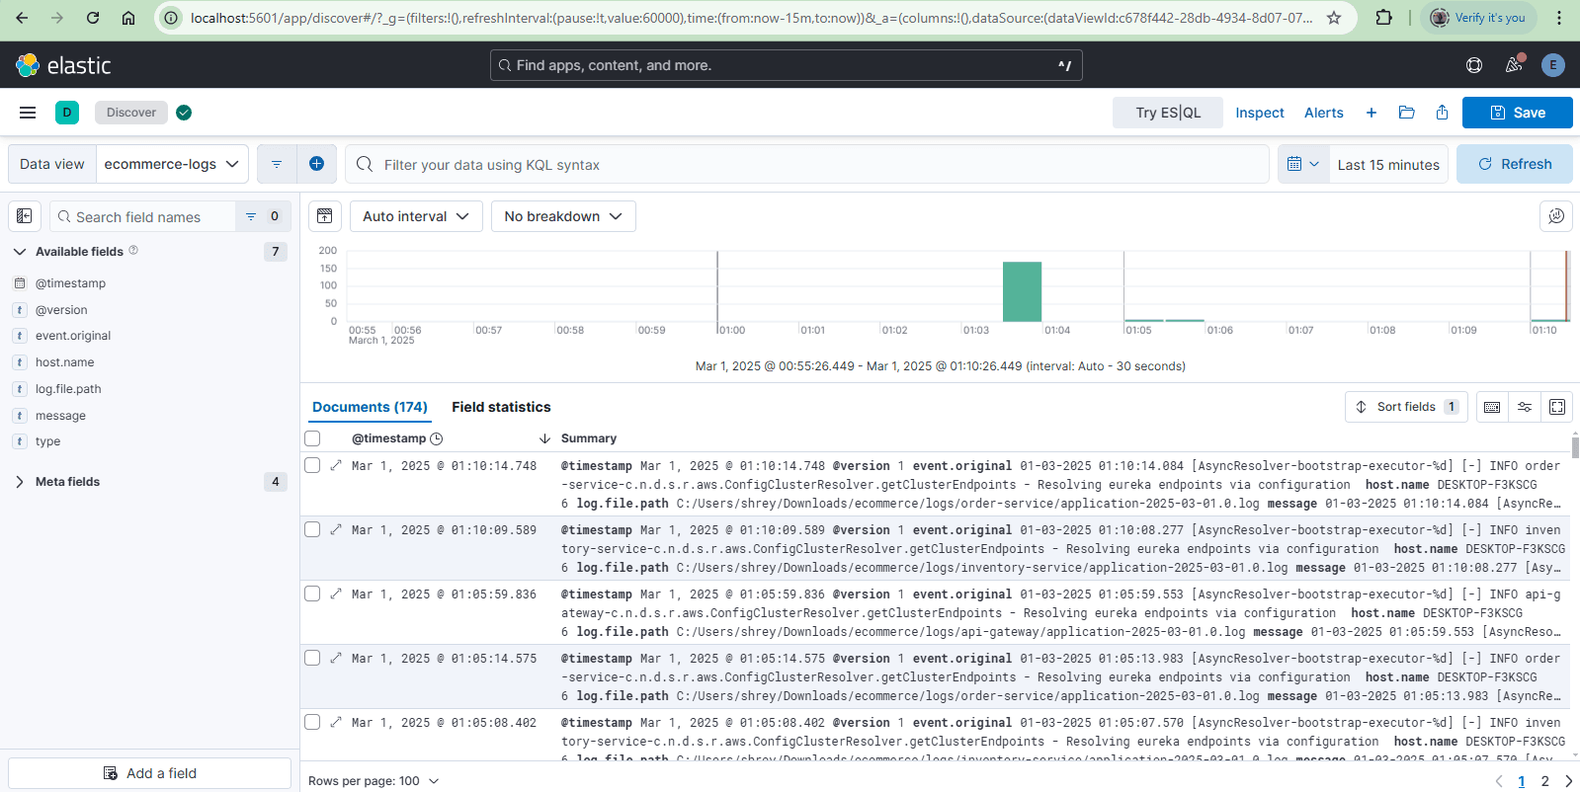The width and height of the screenshot is (1580, 792).
Task: Open the help menu icon
Action: [1474, 65]
